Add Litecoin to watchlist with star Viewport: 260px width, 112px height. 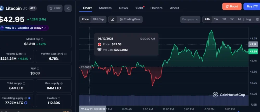[55, 8]
